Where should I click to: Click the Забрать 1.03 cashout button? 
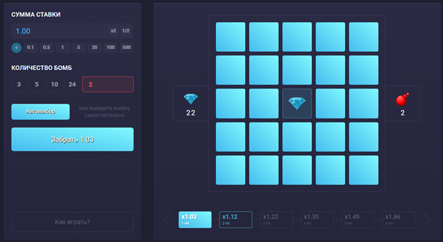coord(73,140)
